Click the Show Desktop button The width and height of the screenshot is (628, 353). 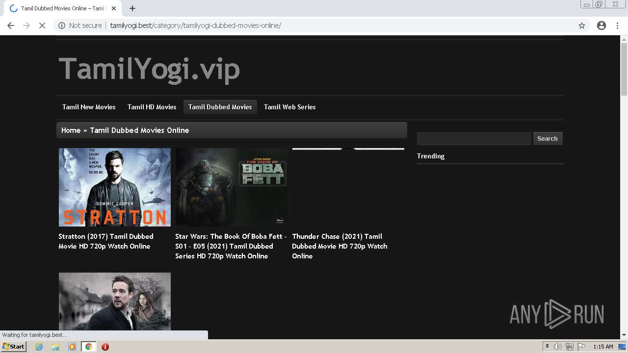[623, 347]
